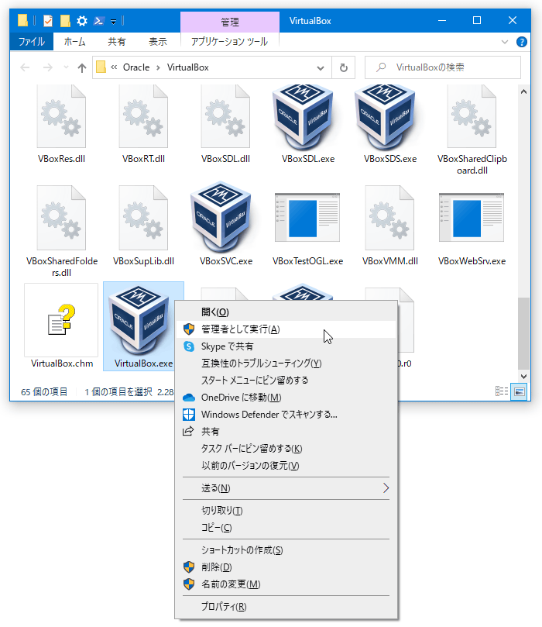Choose プロパティ(R) in context menu
This screenshot has width=542, height=627.
tap(286, 607)
